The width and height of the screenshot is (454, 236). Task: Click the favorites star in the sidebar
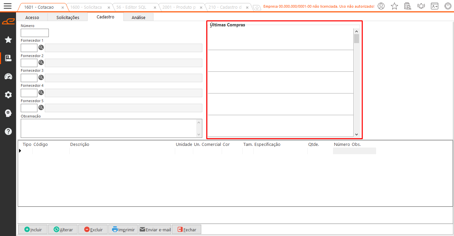pos(8,40)
